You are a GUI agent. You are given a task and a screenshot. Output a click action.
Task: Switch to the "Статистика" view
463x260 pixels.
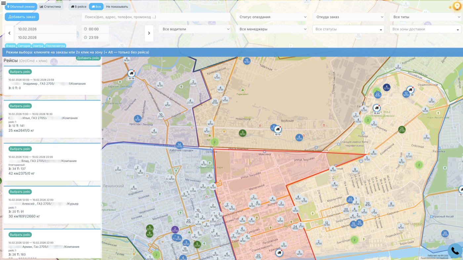(50, 7)
